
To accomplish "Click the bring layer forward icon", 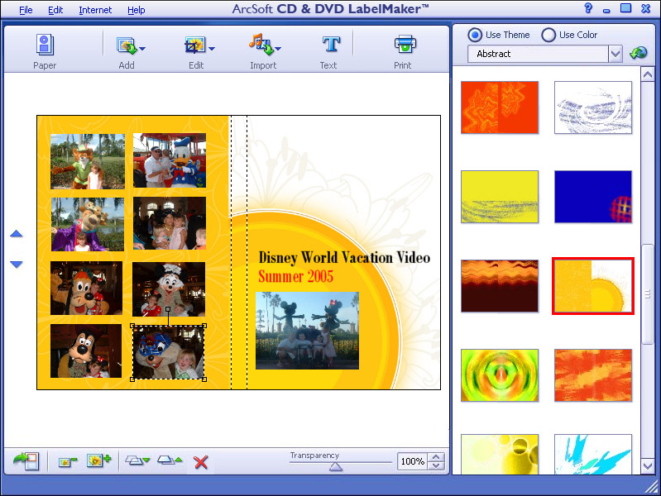I will coord(170,460).
